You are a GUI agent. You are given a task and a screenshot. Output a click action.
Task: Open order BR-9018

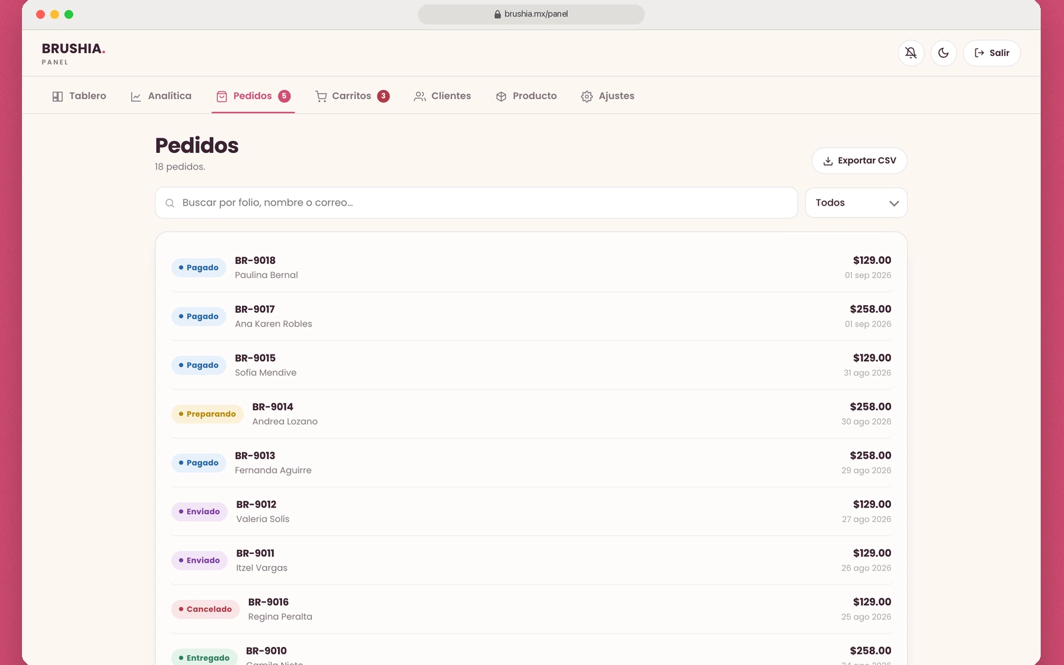pos(531,267)
